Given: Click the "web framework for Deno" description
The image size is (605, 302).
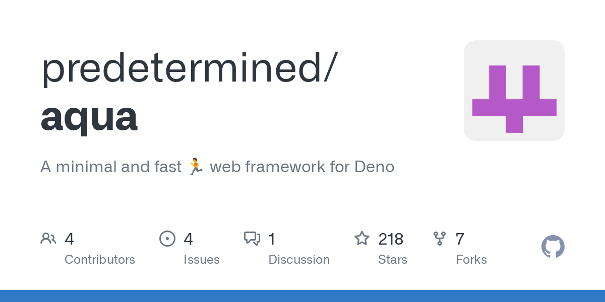Looking at the screenshot, I should [x=302, y=167].
